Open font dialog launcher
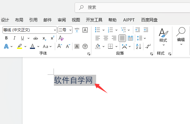 [89, 54]
